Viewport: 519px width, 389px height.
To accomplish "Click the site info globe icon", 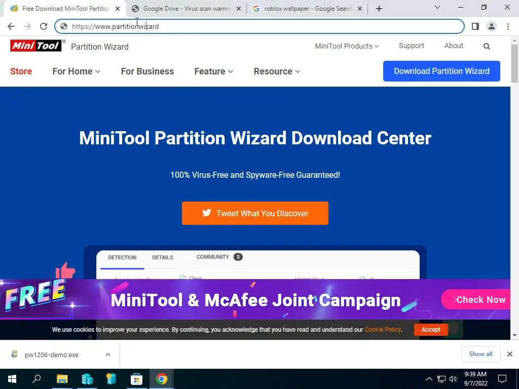I will [64, 26].
